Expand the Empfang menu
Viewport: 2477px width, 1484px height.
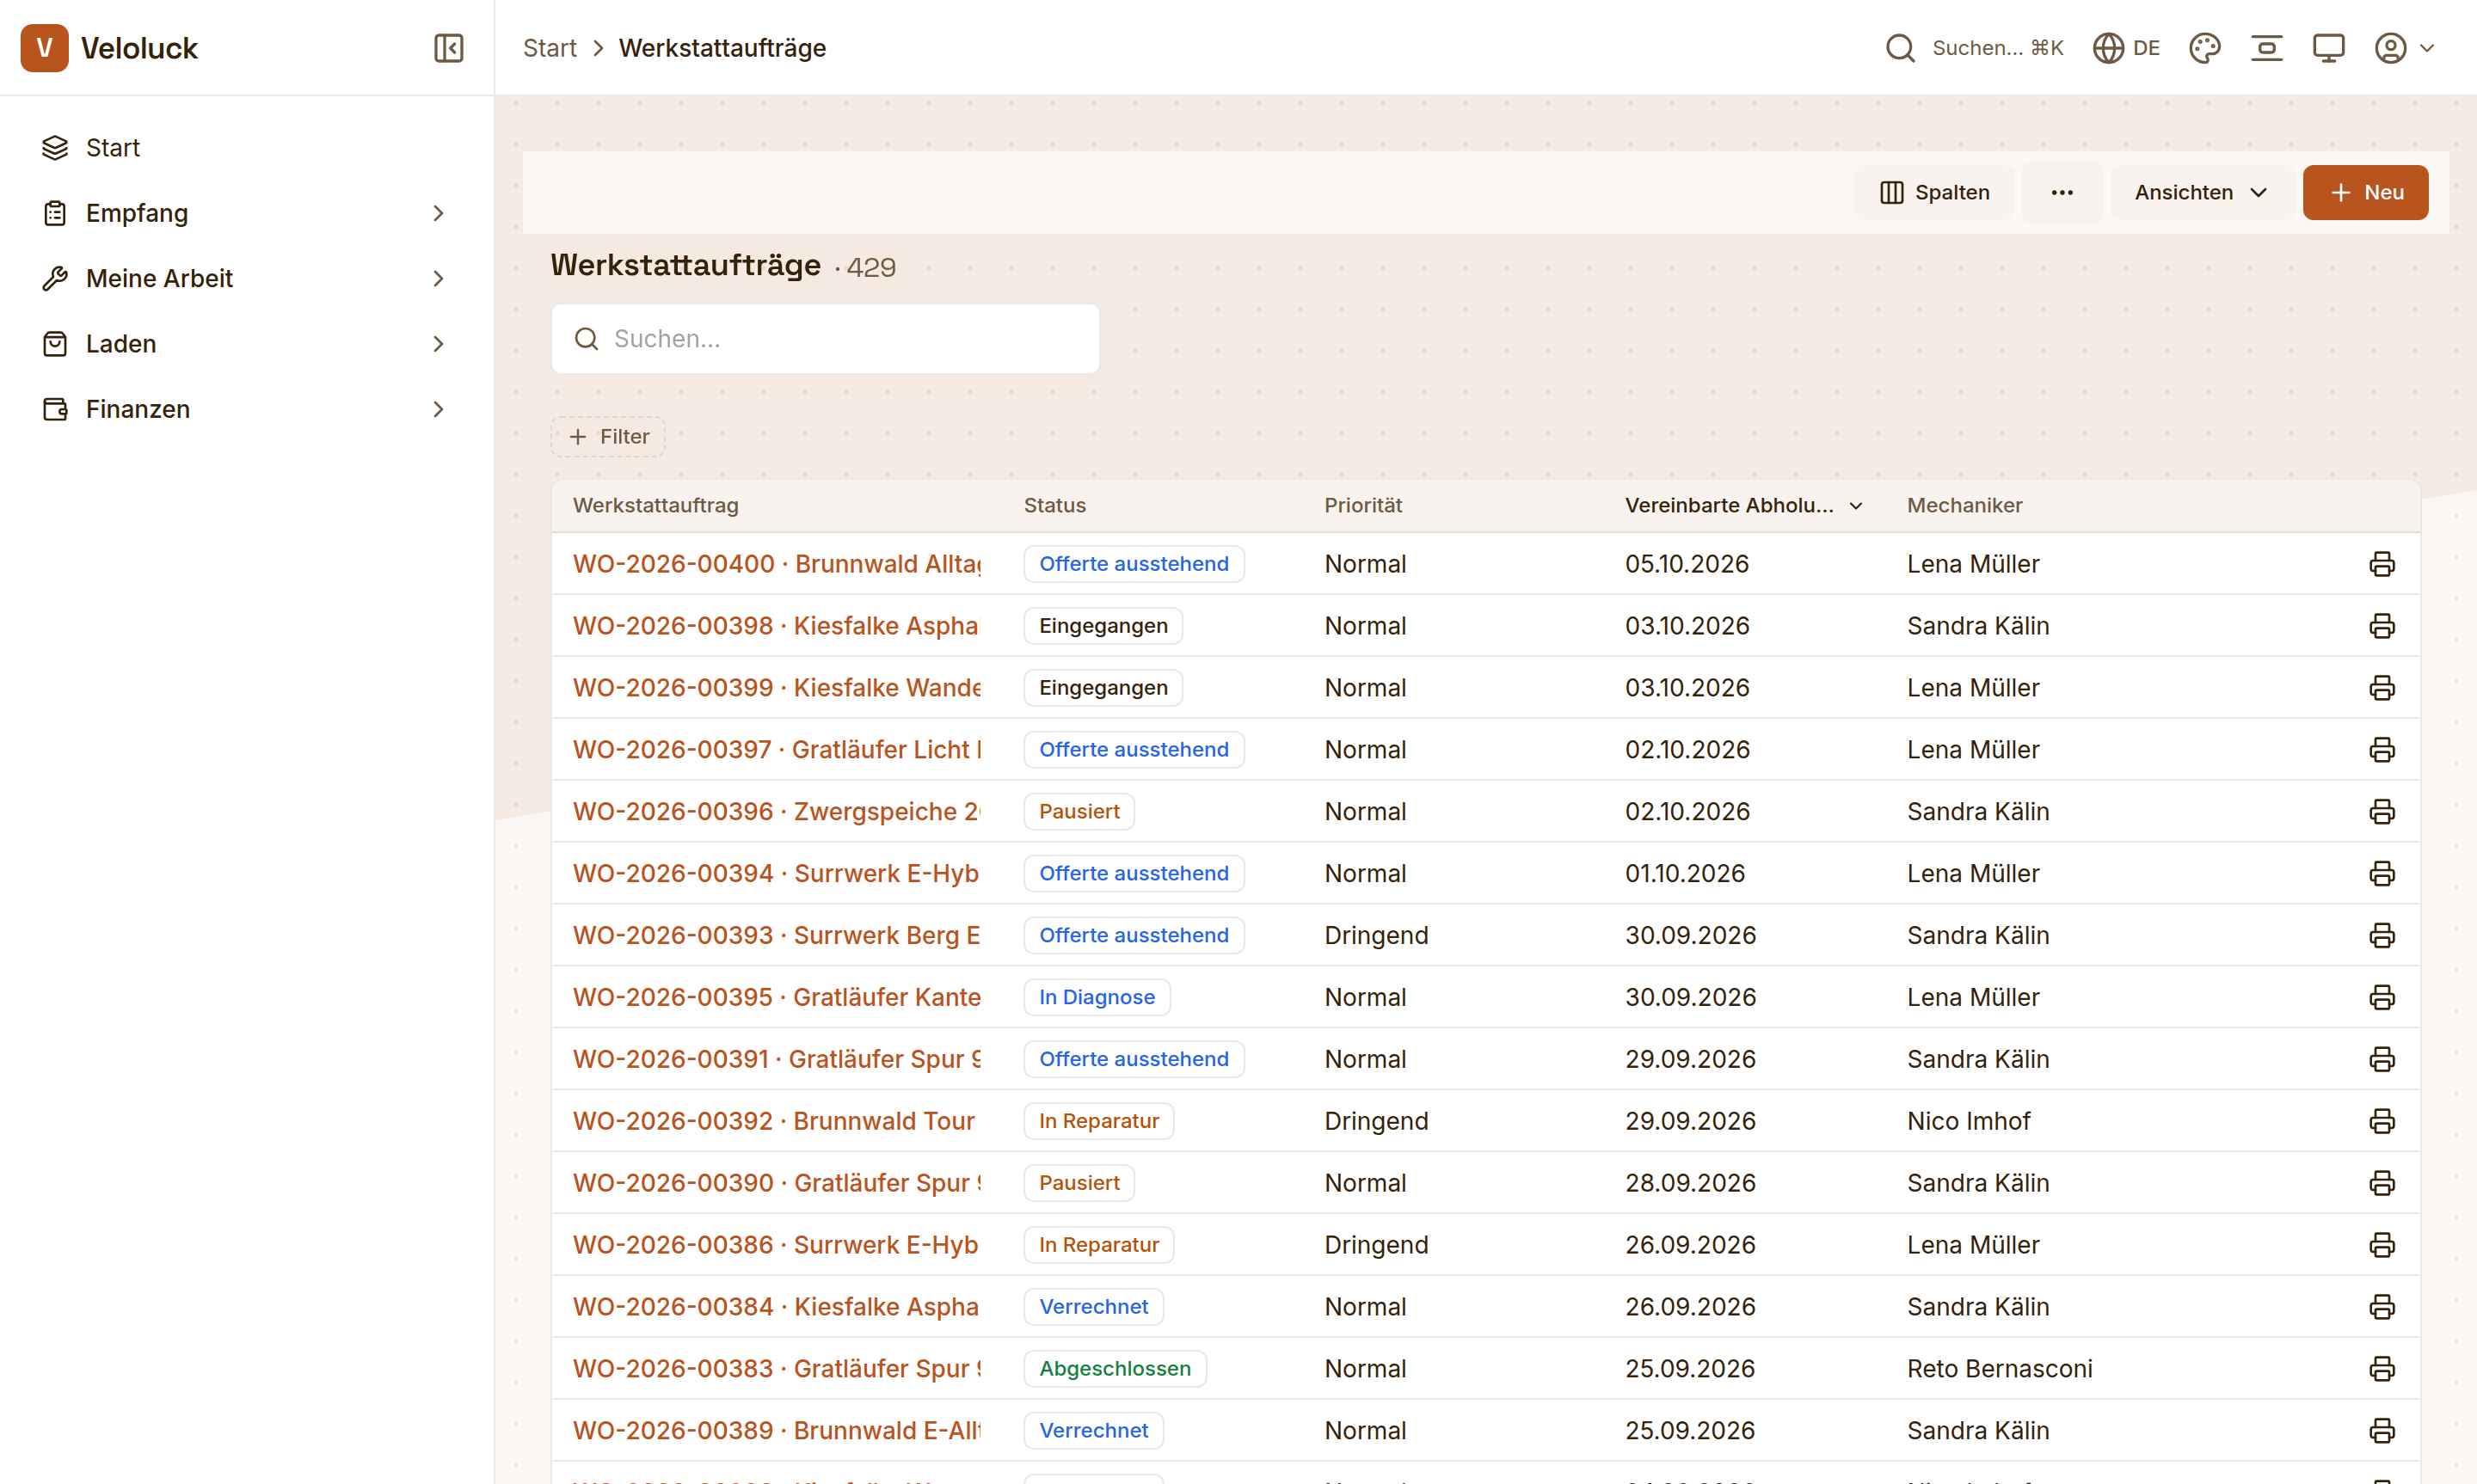tap(246, 213)
